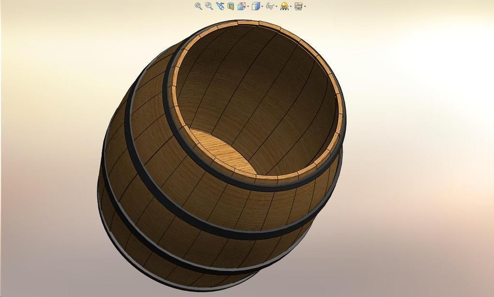Click the Previous View icon
Viewport: 494px width, 297px height.
click(x=220, y=6)
